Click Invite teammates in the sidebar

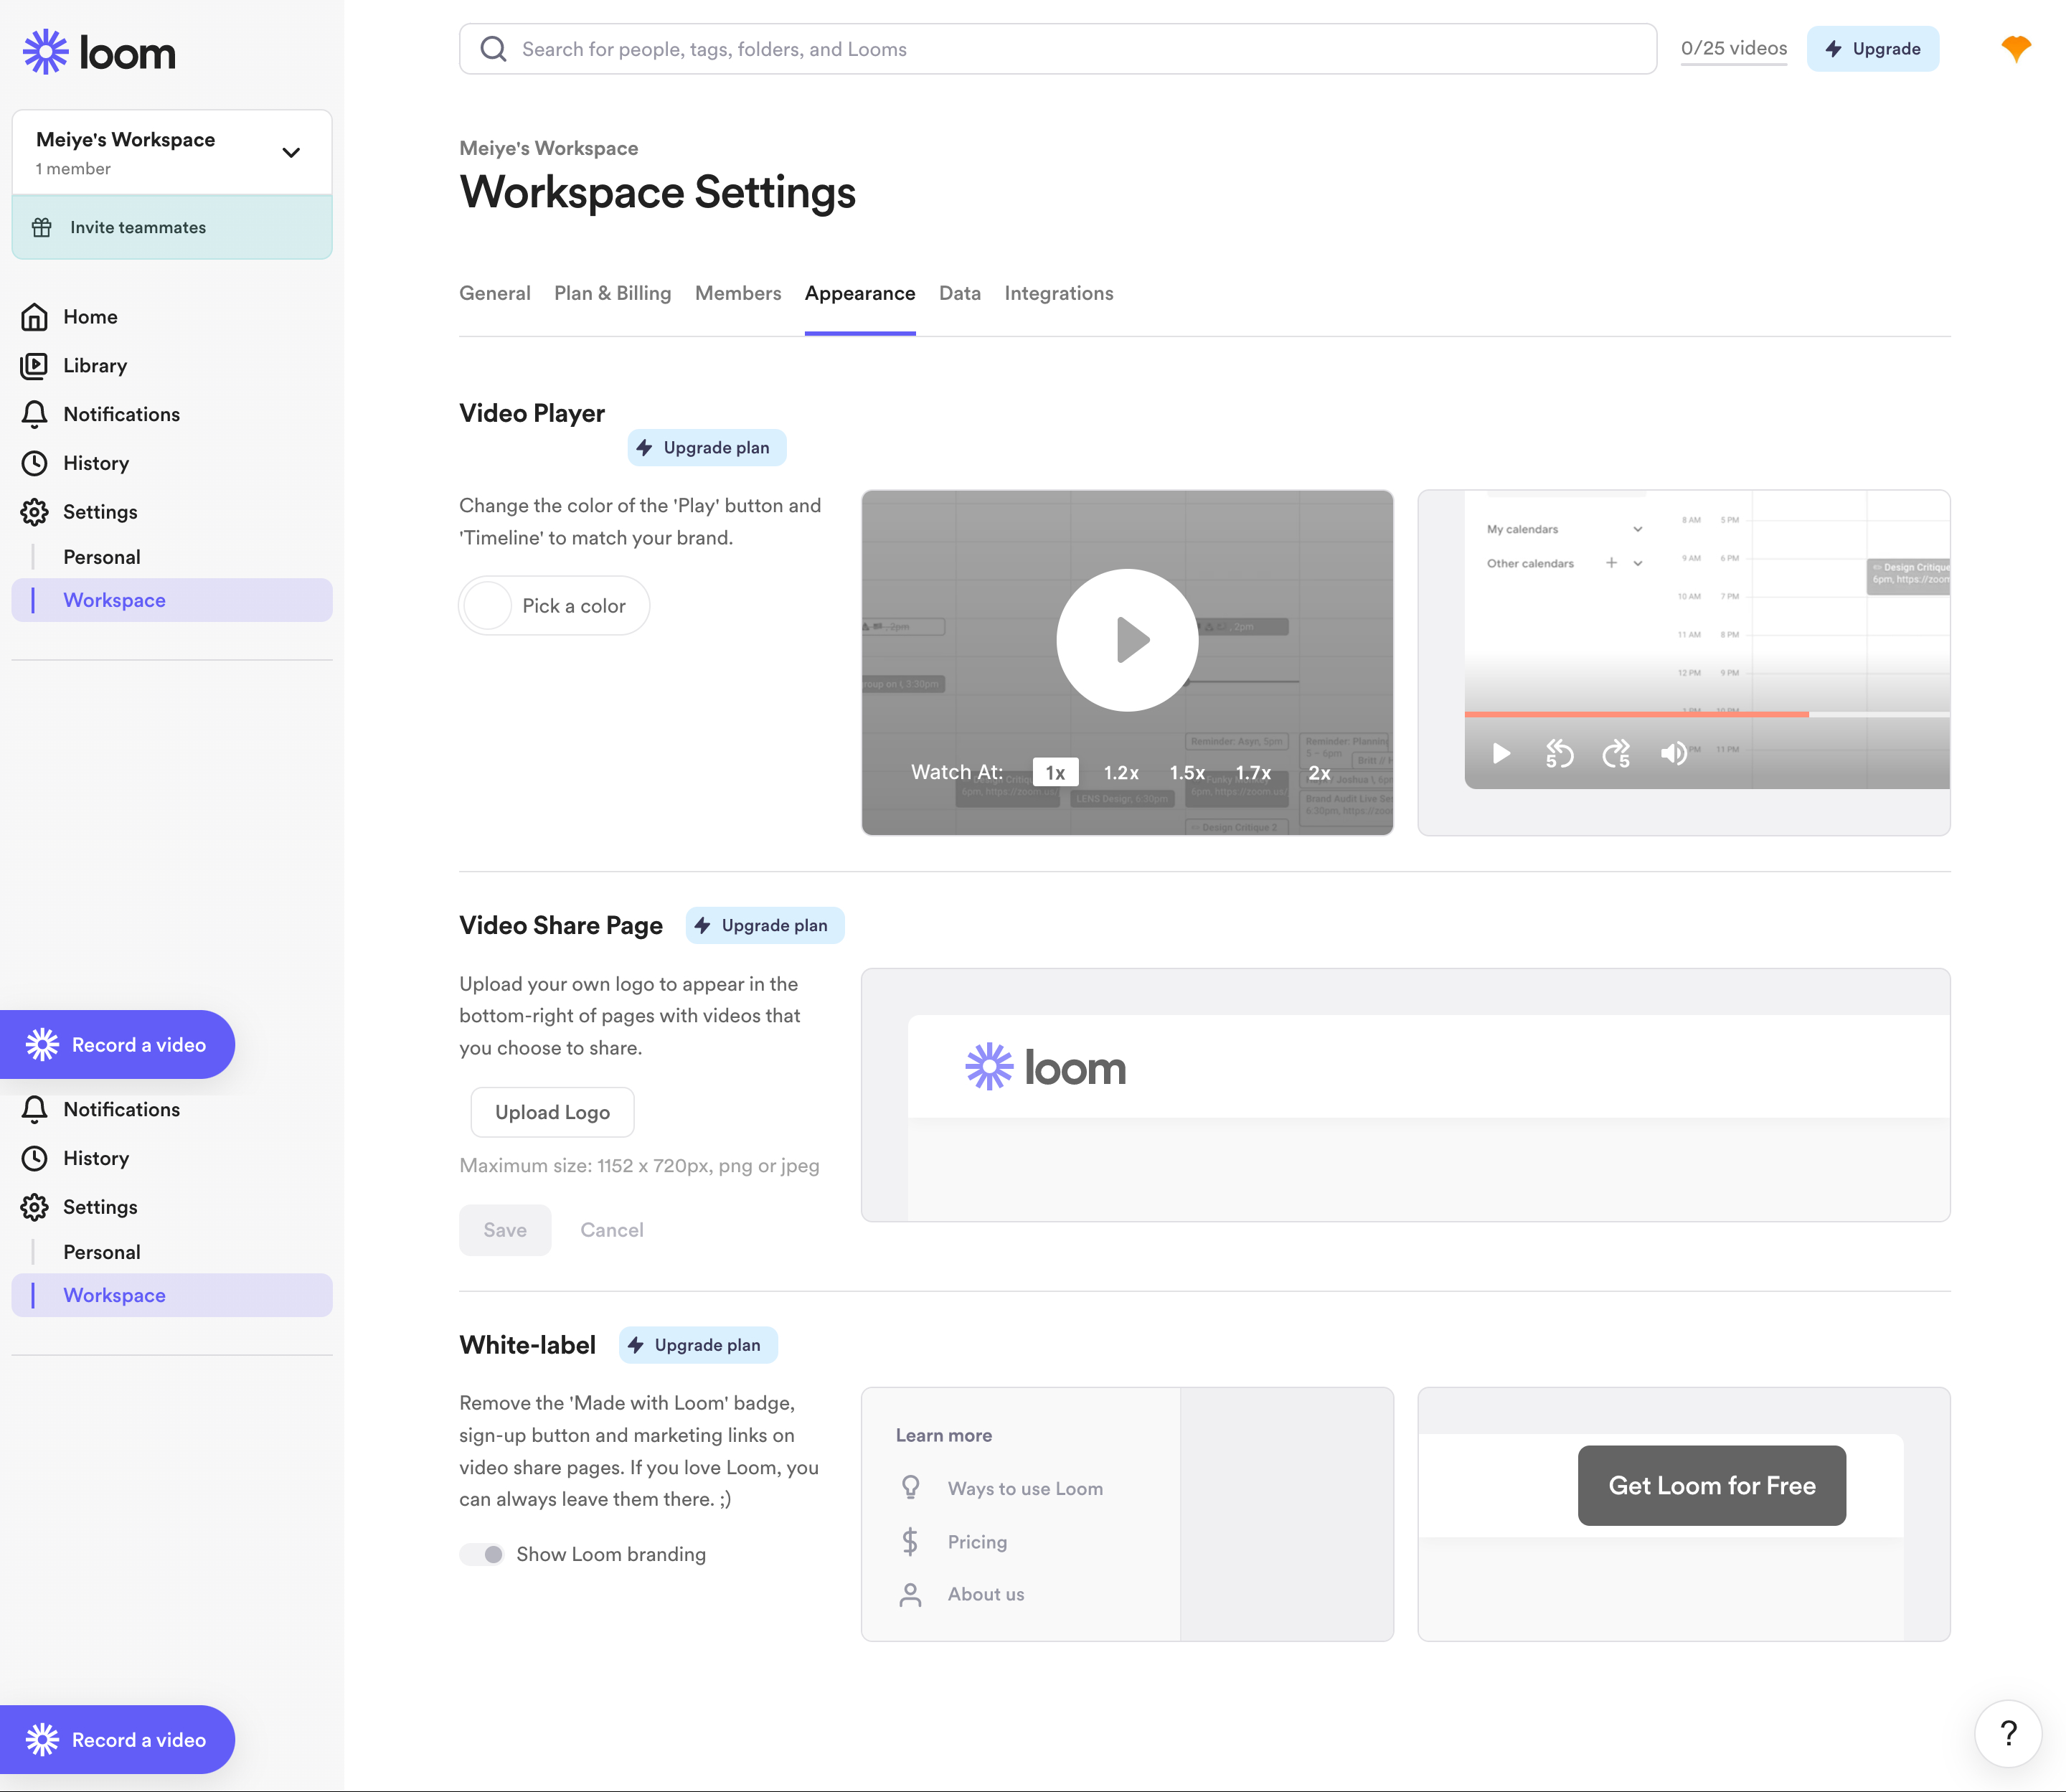(172, 227)
